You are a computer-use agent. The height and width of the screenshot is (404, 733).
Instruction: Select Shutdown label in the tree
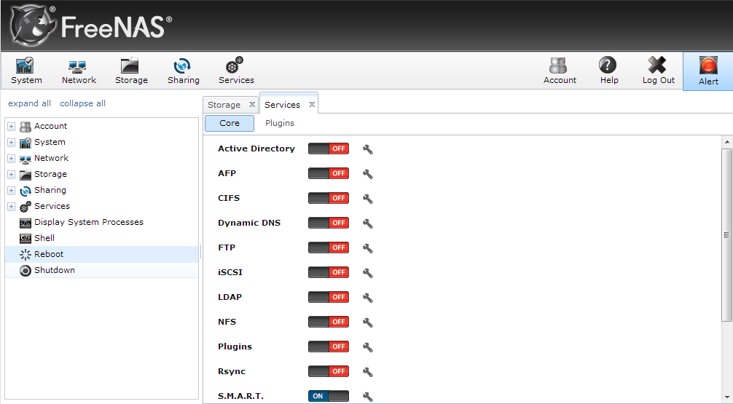point(54,270)
